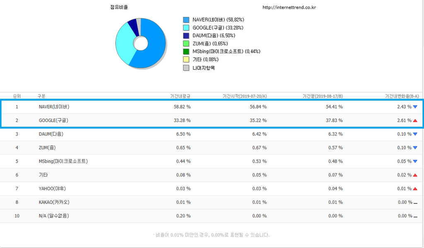Click the blue down arrow in MSbing row
Image resolution: width=424 pixels, height=248 pixels.
415,161
